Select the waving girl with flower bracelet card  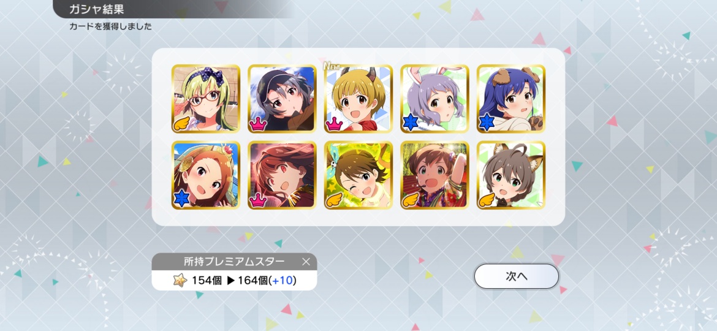click(435, 175)
